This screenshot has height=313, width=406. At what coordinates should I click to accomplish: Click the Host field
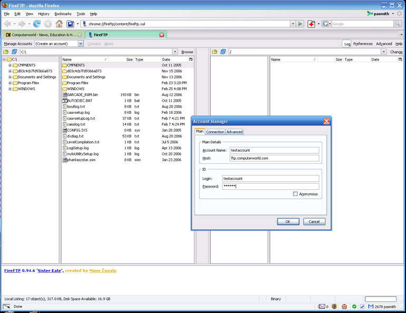(x=275, y=158)
